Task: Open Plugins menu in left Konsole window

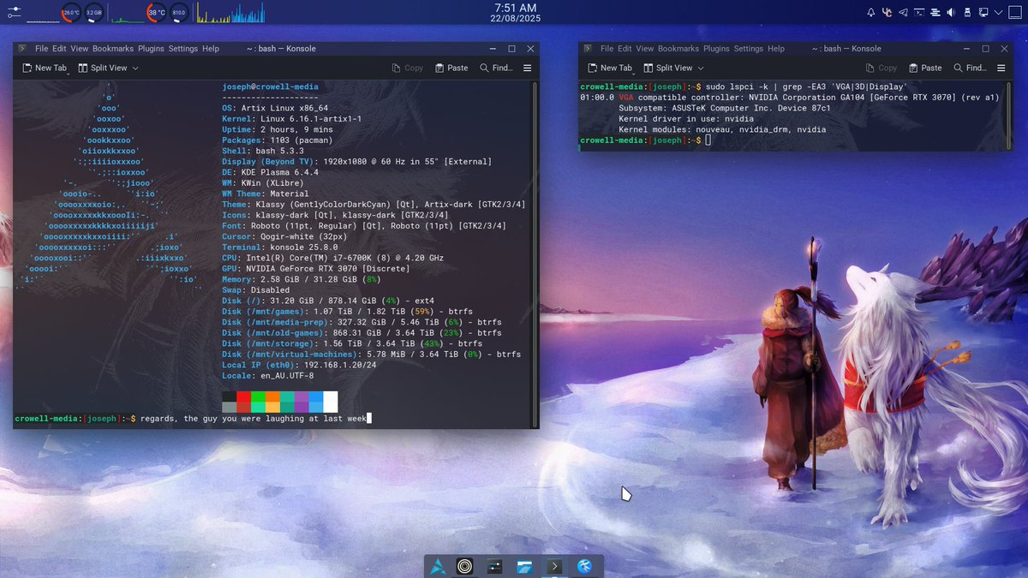Action: coord(151,49)
